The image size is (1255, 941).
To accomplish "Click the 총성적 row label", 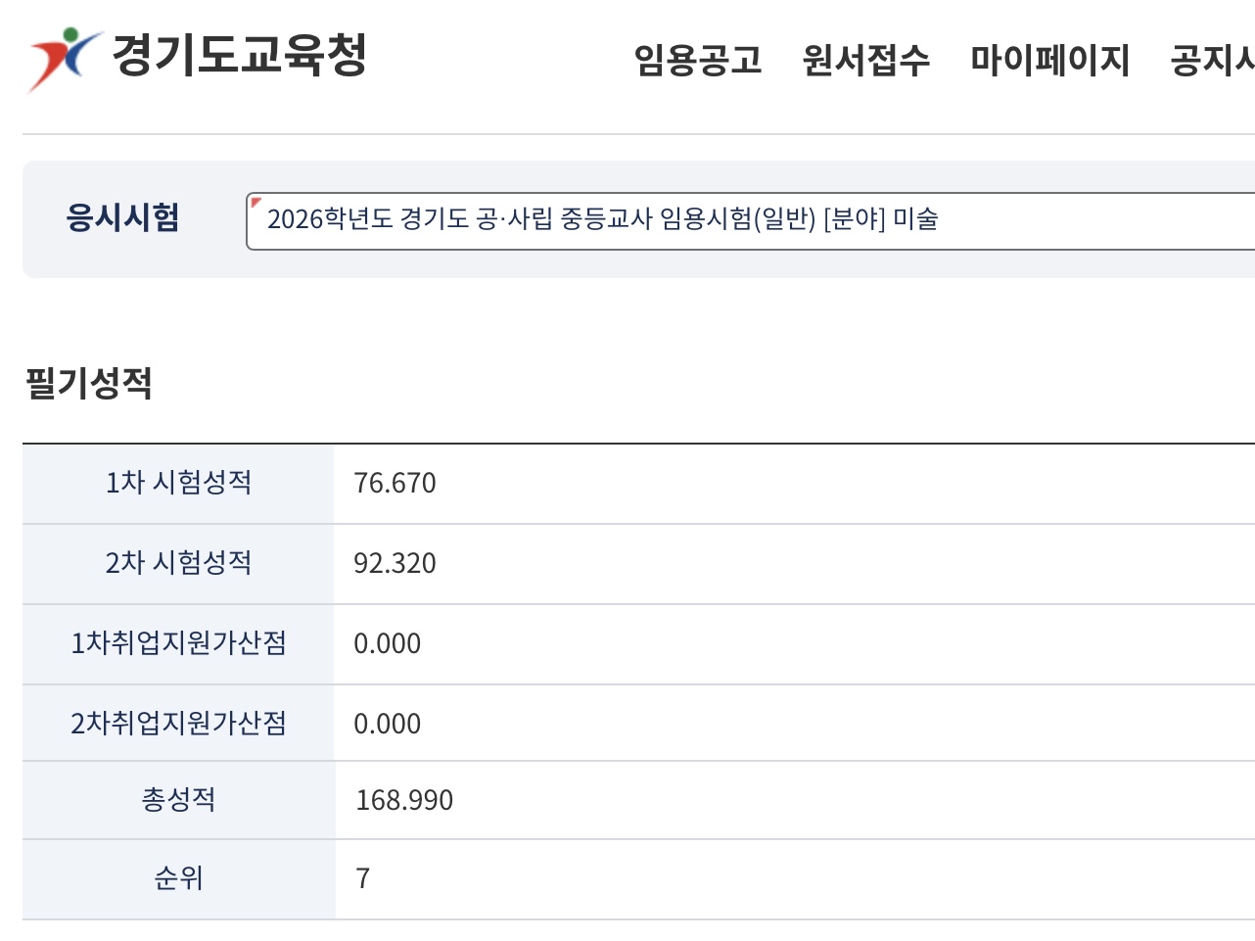I will click(x=178, y=800).
